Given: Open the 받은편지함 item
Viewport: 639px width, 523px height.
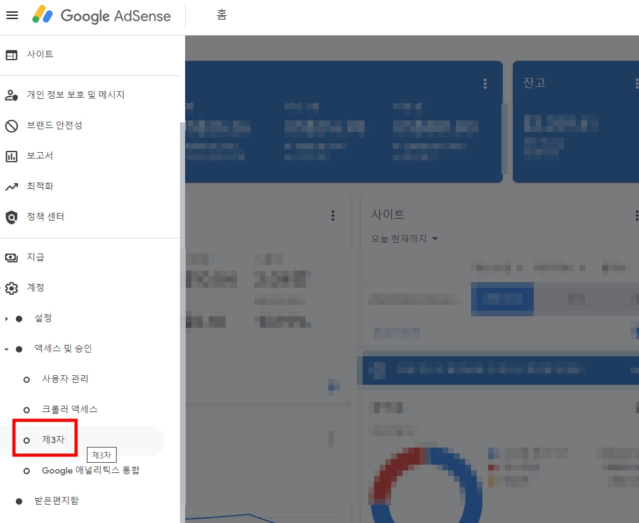Looking at the screenshot, I should [x=56, y=501].
